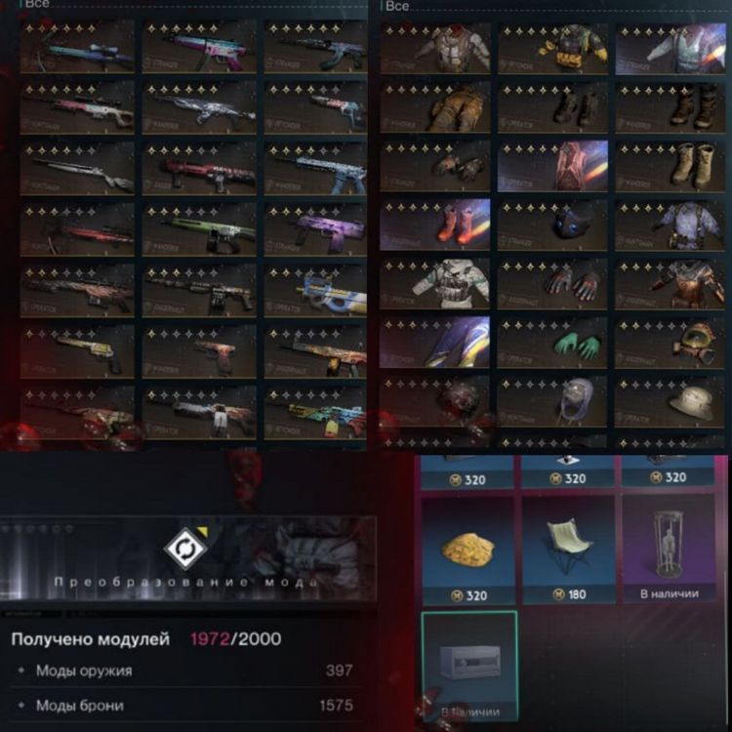Pick the yellow and black vest item

[552, 49]
